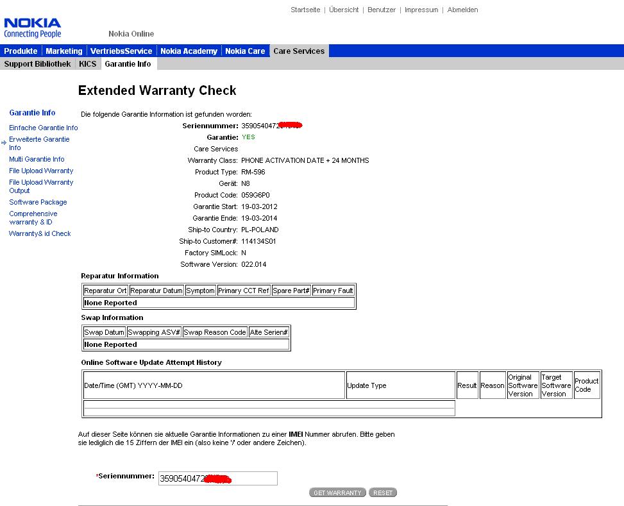Click the Reason column header
The width and height of the screenshot is (624, 506).
click(493, 385)
